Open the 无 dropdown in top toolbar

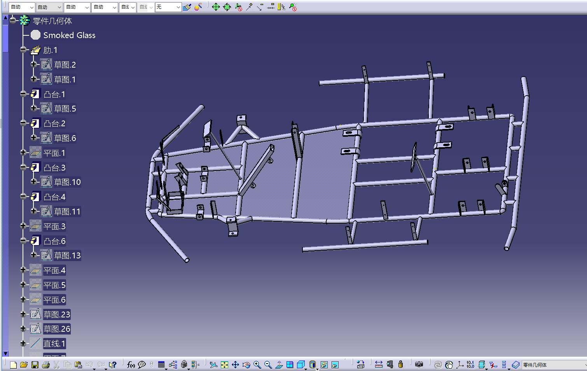(x=168, y=7)
